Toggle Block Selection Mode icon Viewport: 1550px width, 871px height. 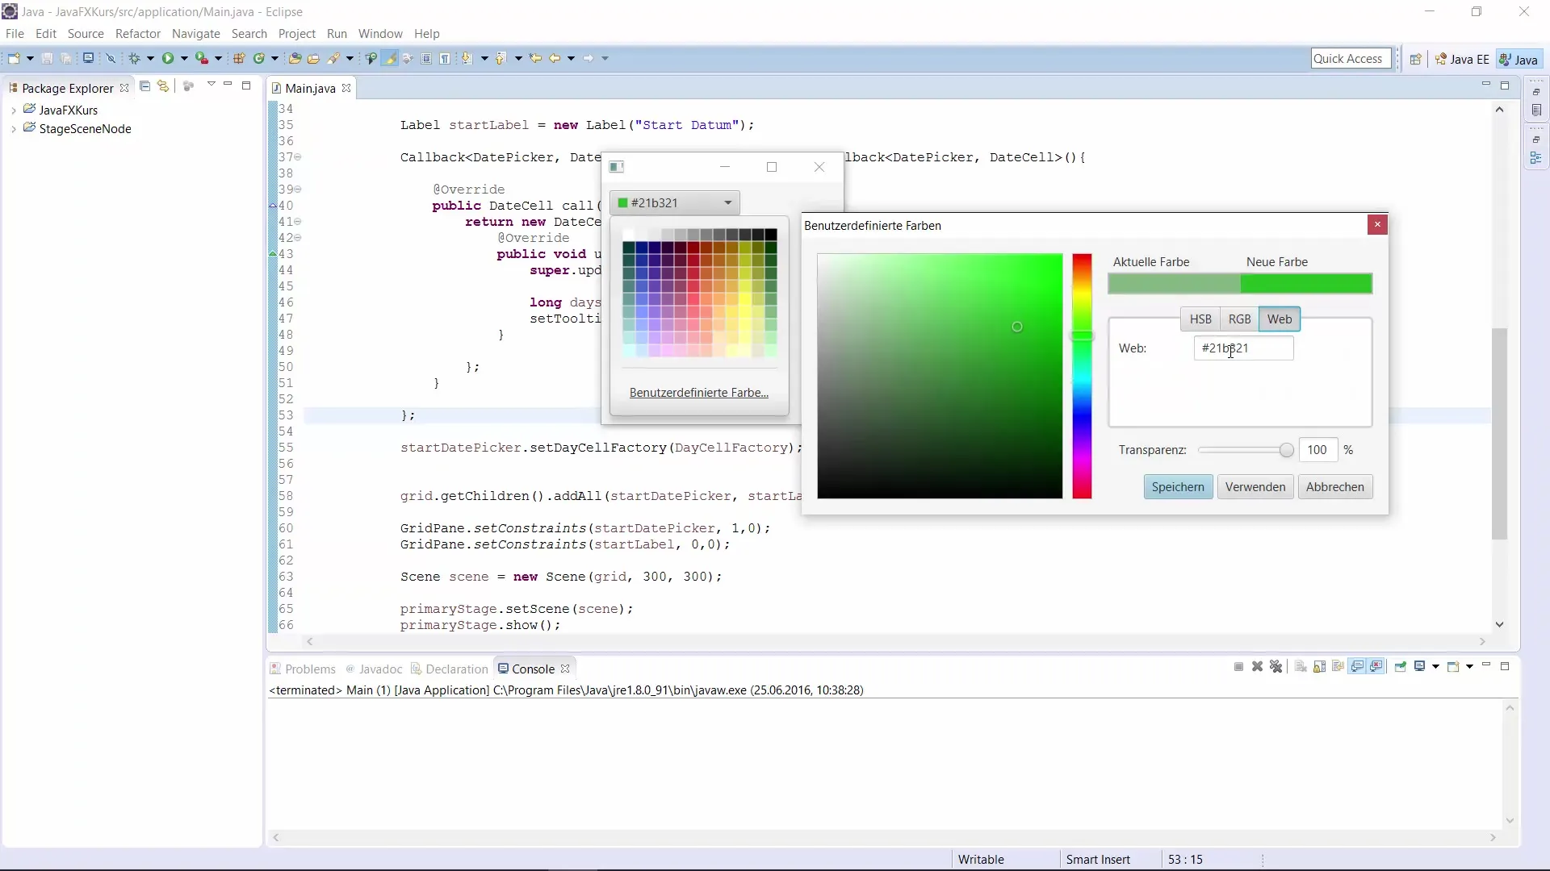[x=426, y=58]
